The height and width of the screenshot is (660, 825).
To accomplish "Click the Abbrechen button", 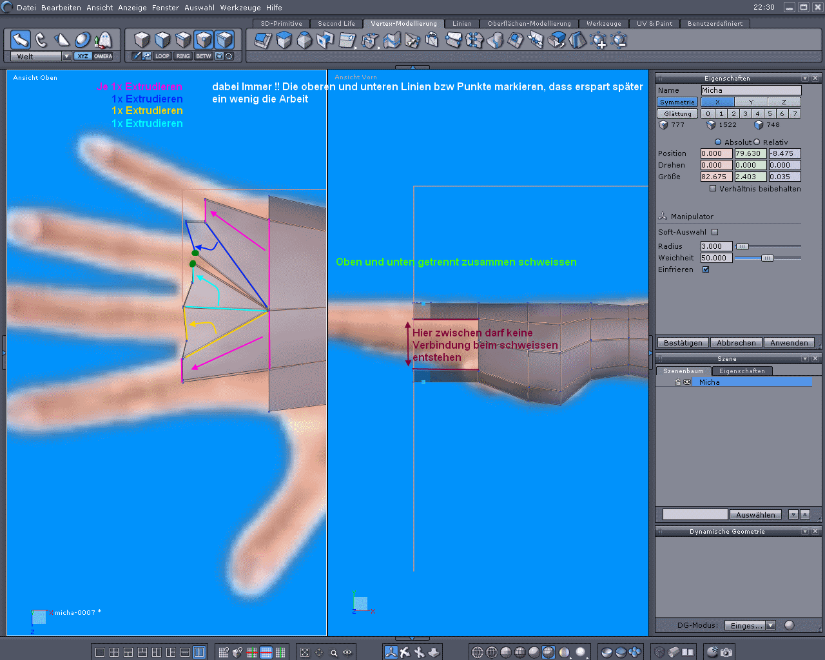I will (736, 343).
